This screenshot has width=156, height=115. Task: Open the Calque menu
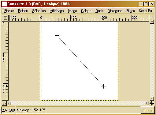pos(86,11)
